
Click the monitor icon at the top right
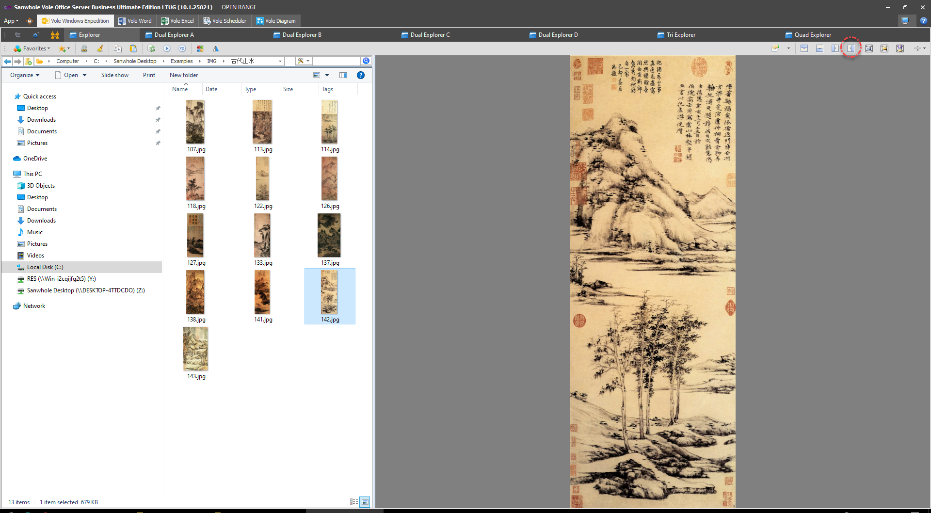coord(905,21)
